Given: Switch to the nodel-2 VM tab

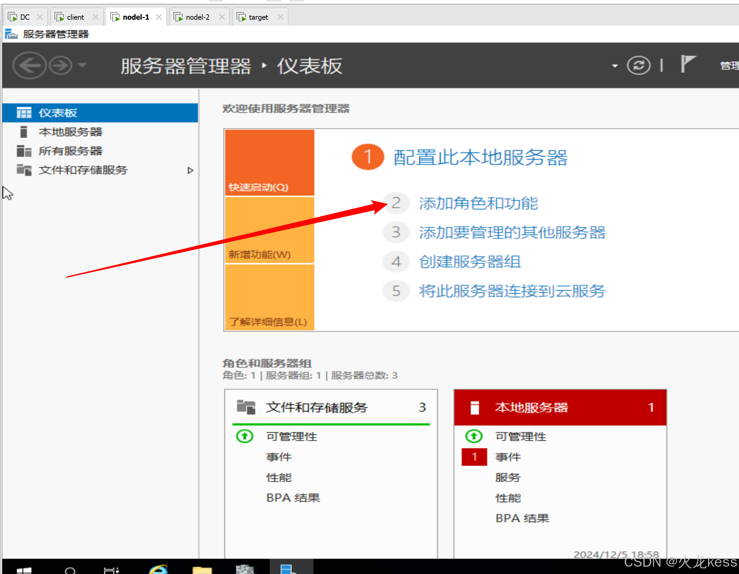Looking at the screenshot, I should point(197,17).
